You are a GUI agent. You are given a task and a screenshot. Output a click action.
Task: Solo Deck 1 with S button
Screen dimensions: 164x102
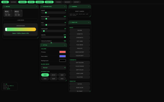tap(6, 15)
